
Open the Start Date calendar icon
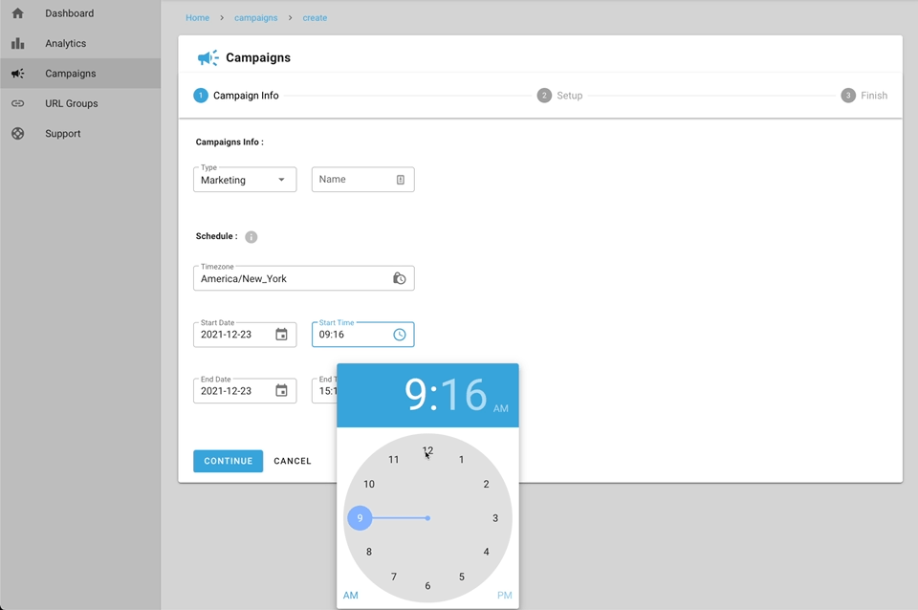coord(281,335)
